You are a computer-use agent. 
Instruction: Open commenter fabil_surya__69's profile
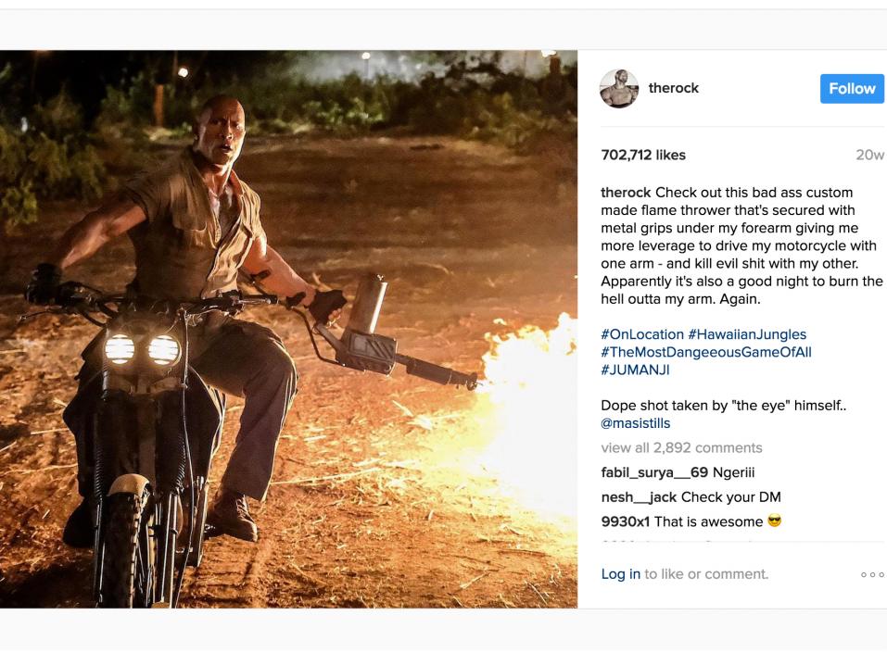click(654, 472)
